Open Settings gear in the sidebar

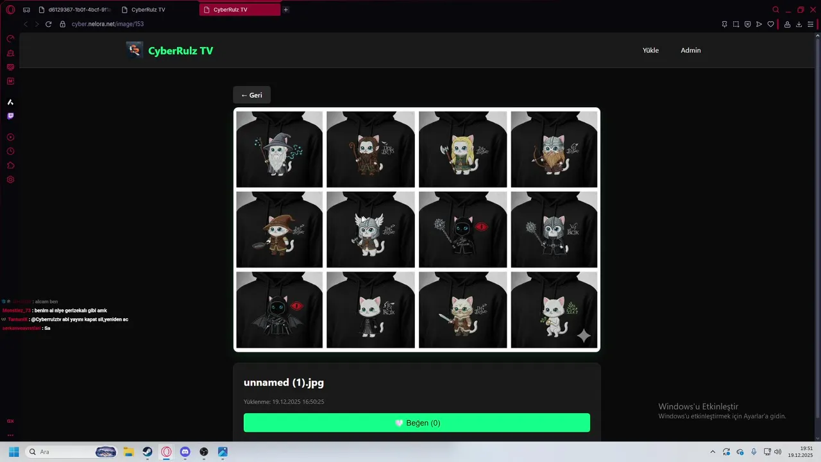(x=10, y=180)
